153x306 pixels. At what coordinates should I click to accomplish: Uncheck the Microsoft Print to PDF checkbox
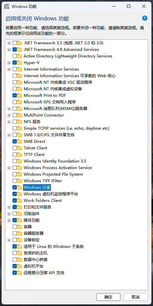[x=14, y=96]
